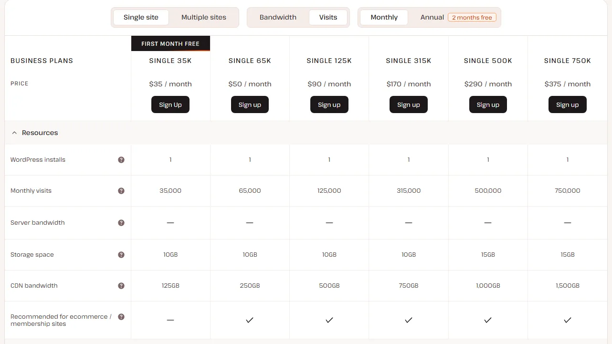The image size is (612, 344).
Task: Collapse the Resources section chevron
Action: tap(14, 133)
